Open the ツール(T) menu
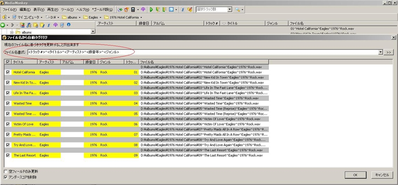Screen dimensions: 398x185 point(67,9)
